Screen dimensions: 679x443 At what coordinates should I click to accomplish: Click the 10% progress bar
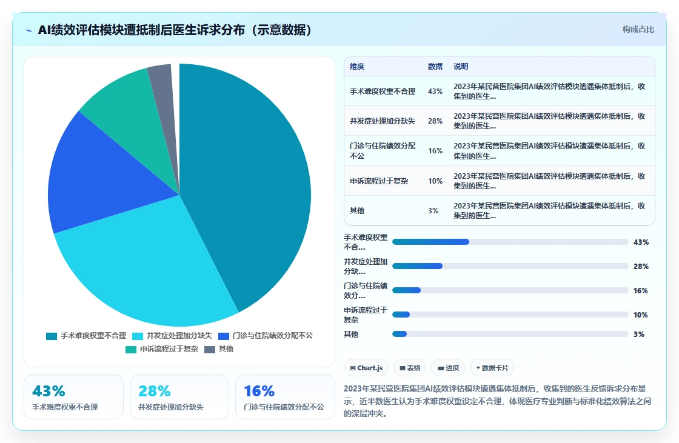(x=510, y=315)
